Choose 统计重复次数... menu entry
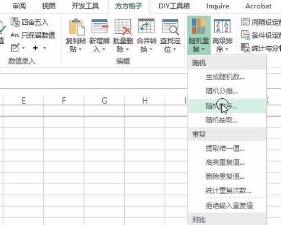Screen dimensions: 281x225 point(227,191)
